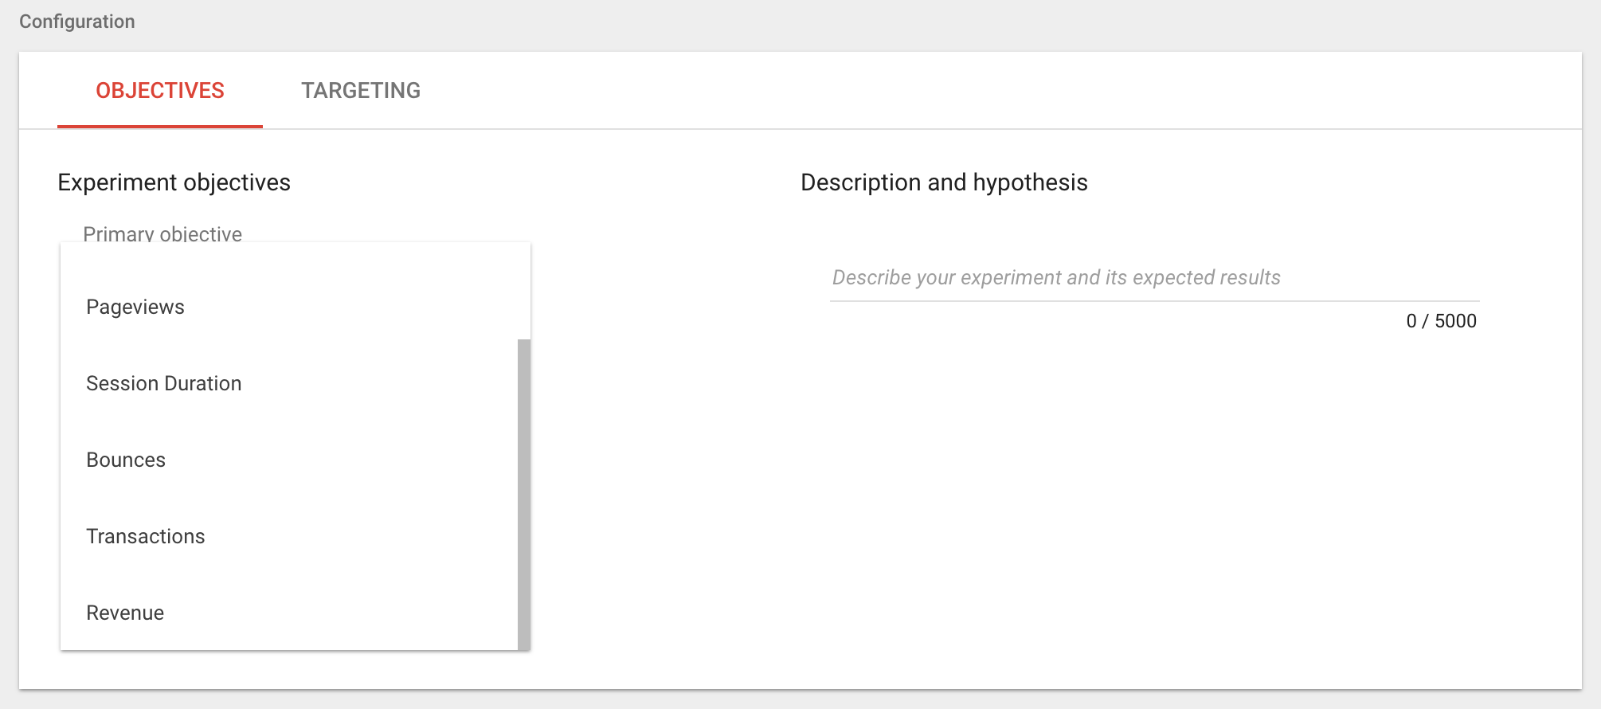1601x709 pixels.
Task: Click the dropdown list scrollbar thumb
Action: point(523,494)
